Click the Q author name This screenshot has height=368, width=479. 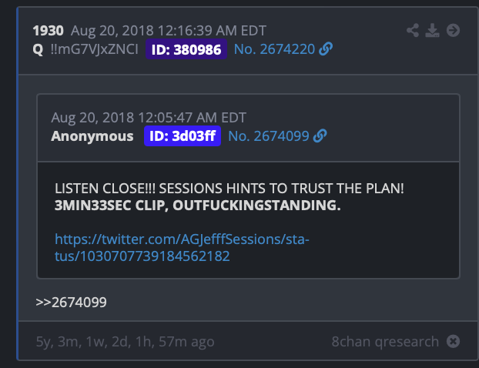pos(38,49)
